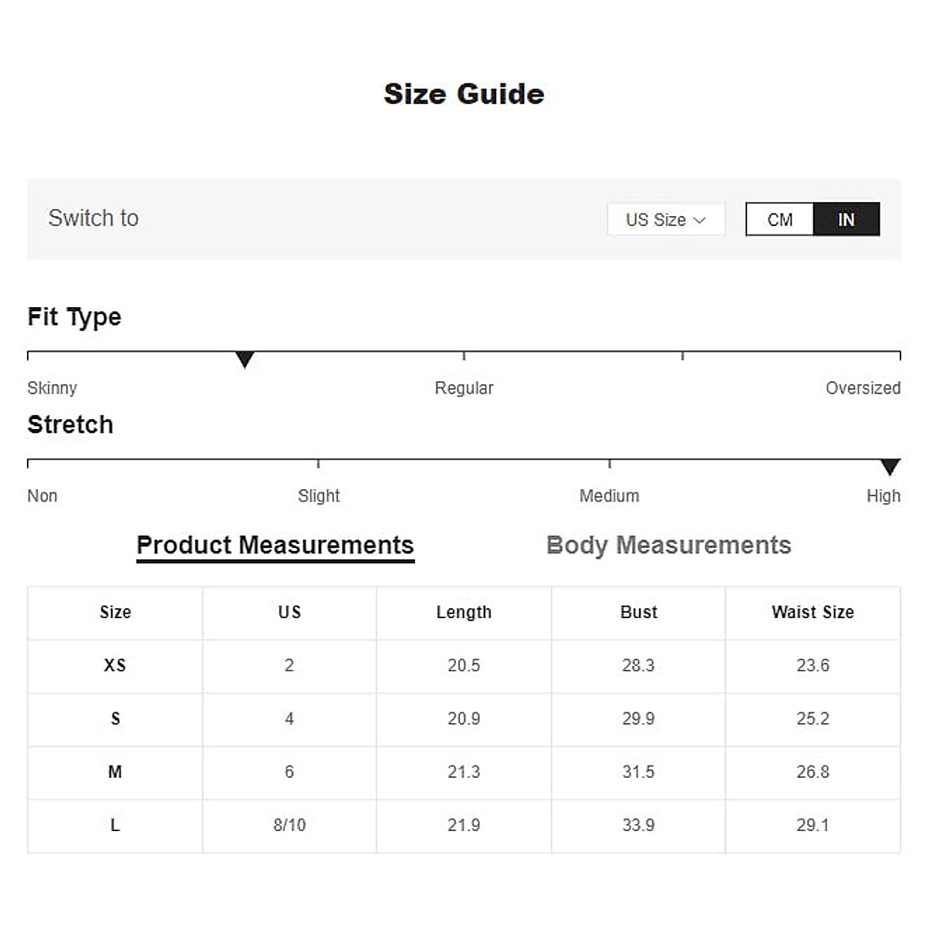Select the L size row
926x926 pixels.
(115, 826)
